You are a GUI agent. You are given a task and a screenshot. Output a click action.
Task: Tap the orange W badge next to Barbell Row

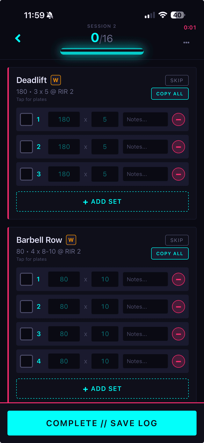coord(71,240)
